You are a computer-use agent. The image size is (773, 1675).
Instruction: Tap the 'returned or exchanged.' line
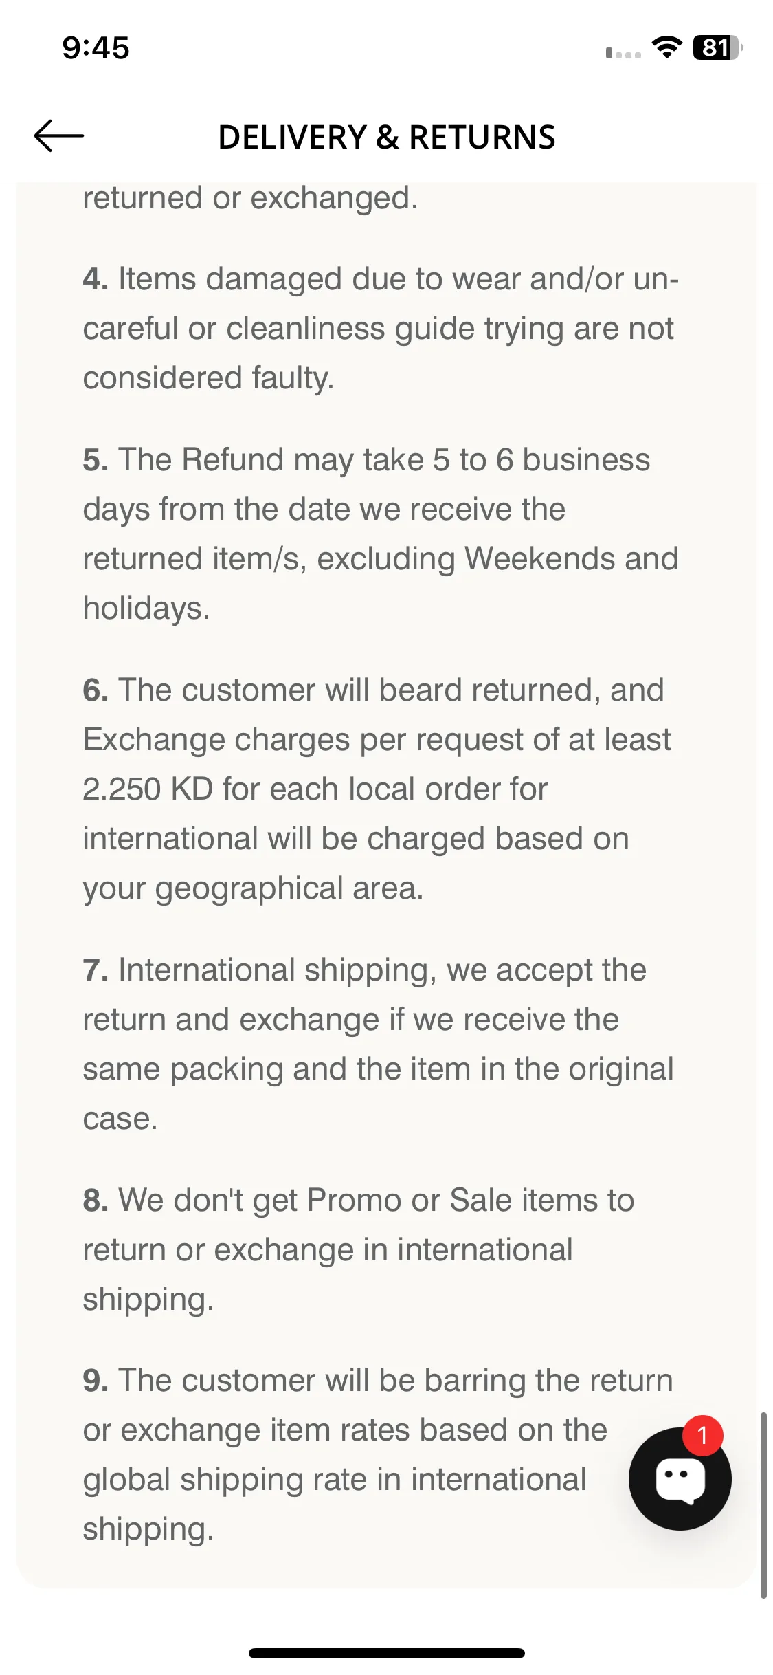[x=250, y=198]
